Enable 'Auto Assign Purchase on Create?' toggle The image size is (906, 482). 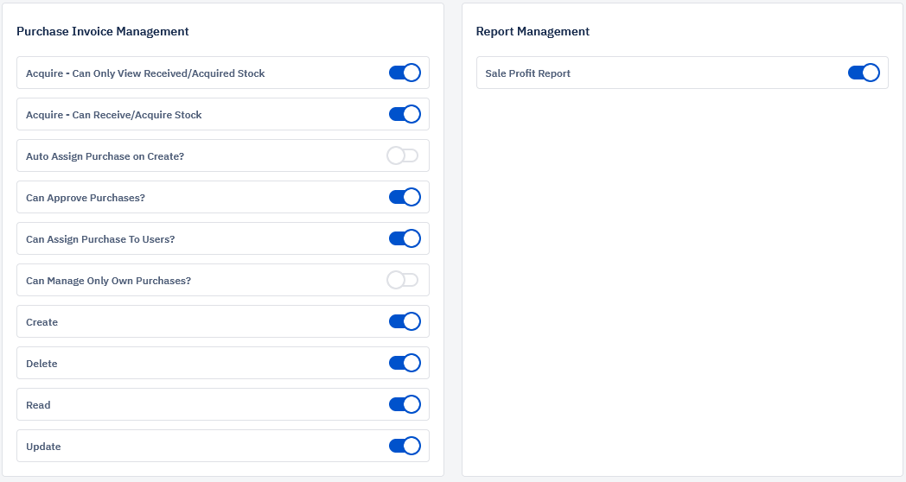point(403,155)
